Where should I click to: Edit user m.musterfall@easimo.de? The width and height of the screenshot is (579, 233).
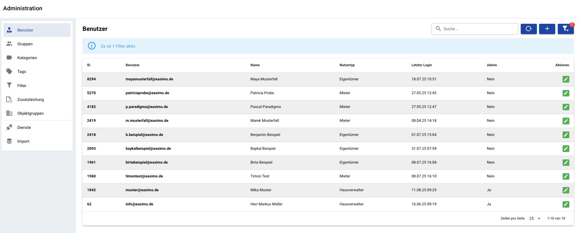click(566, 121)
